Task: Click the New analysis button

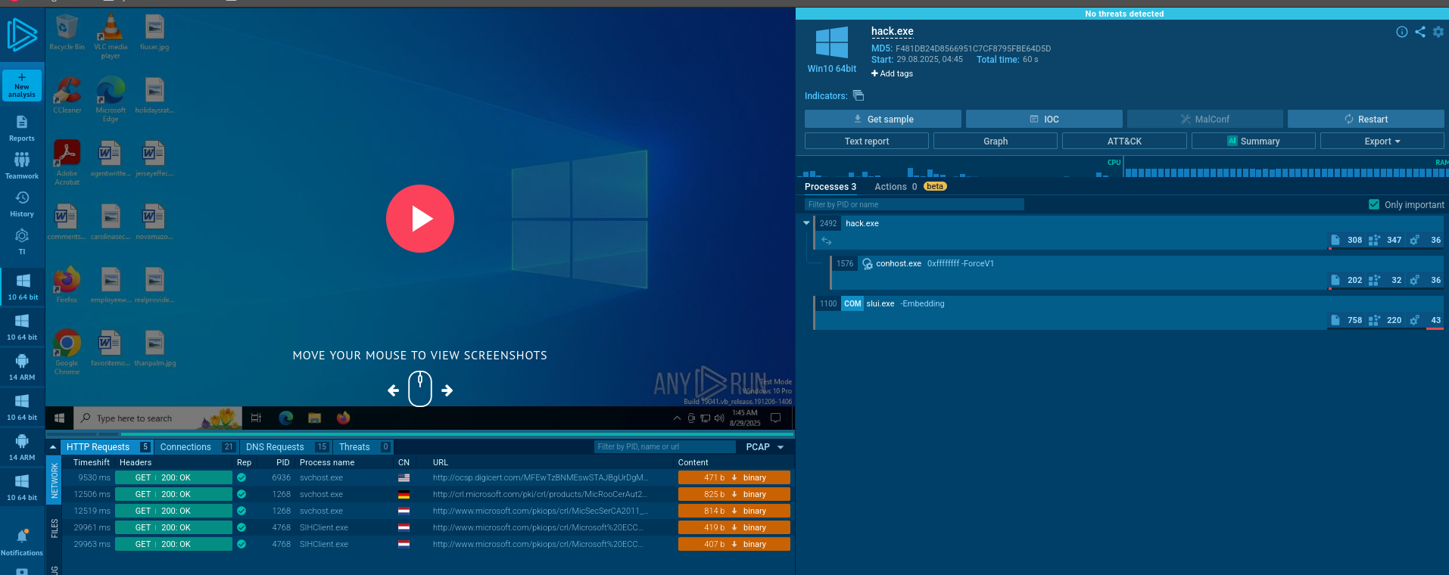Action: click(22, 85)
